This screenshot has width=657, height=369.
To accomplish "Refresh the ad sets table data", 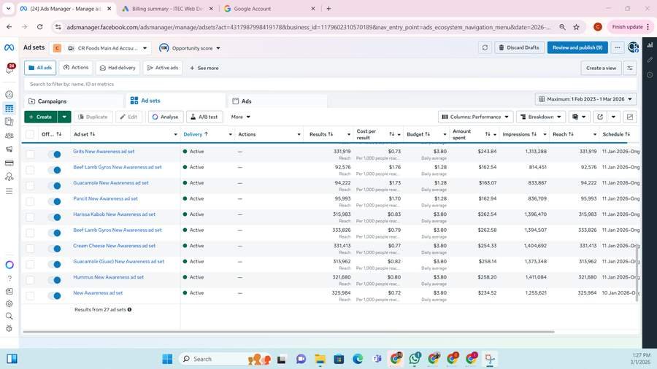I will pos(485,47).
